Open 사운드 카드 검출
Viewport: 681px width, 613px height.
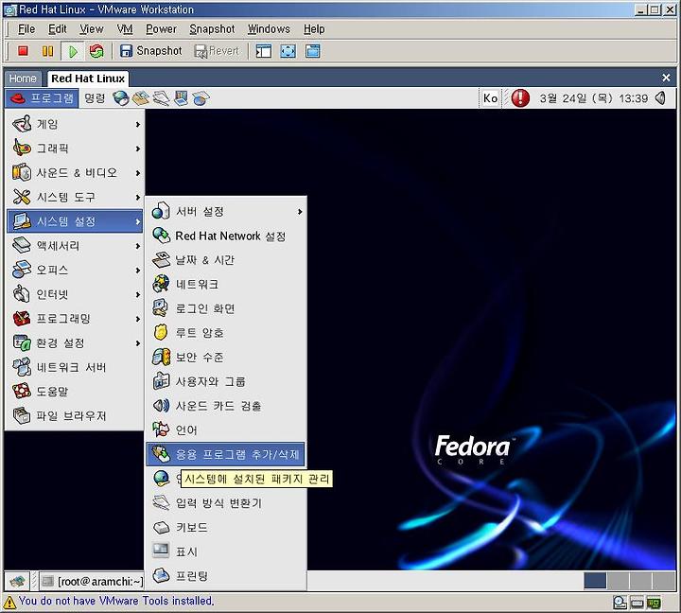tap(226, 406)
